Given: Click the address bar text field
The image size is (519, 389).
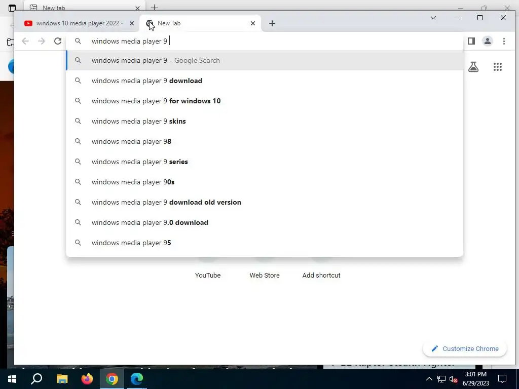Looking at the screenshot, I should pos(265,41).
